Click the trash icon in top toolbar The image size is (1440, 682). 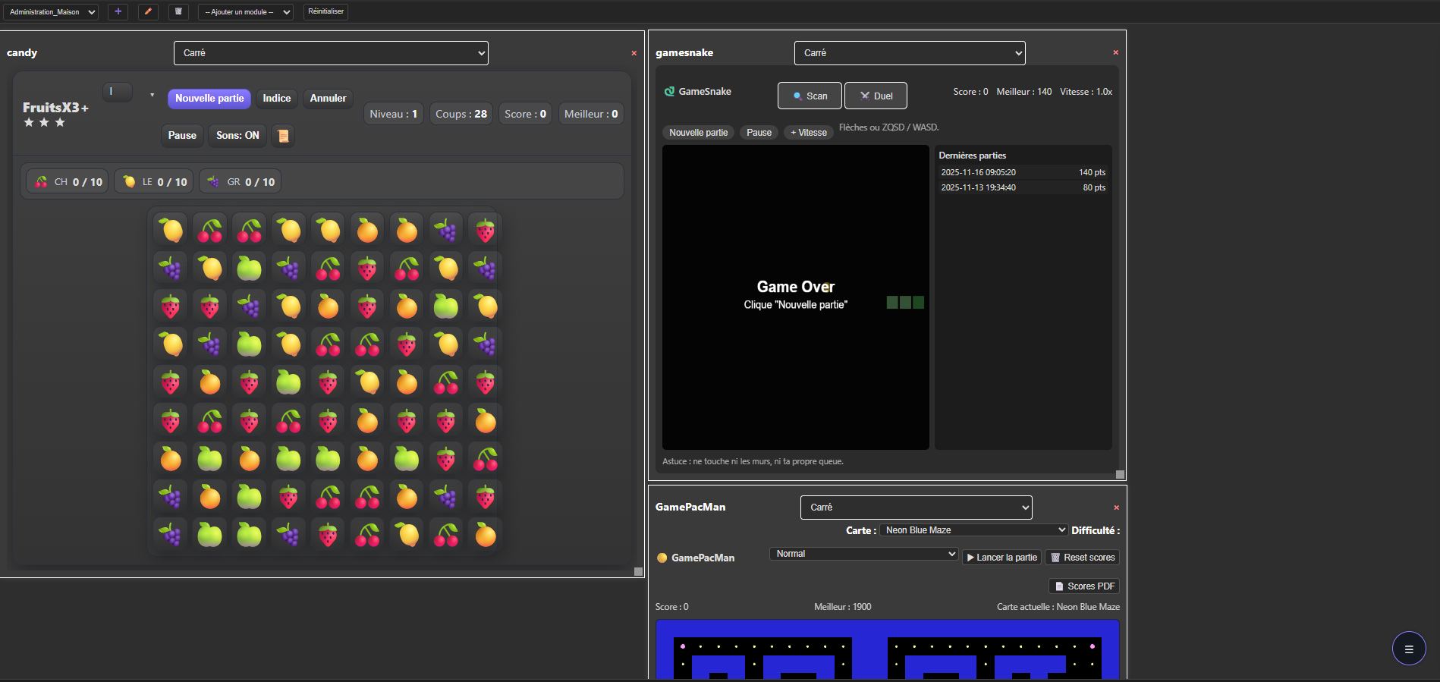[x=178, y=11]
